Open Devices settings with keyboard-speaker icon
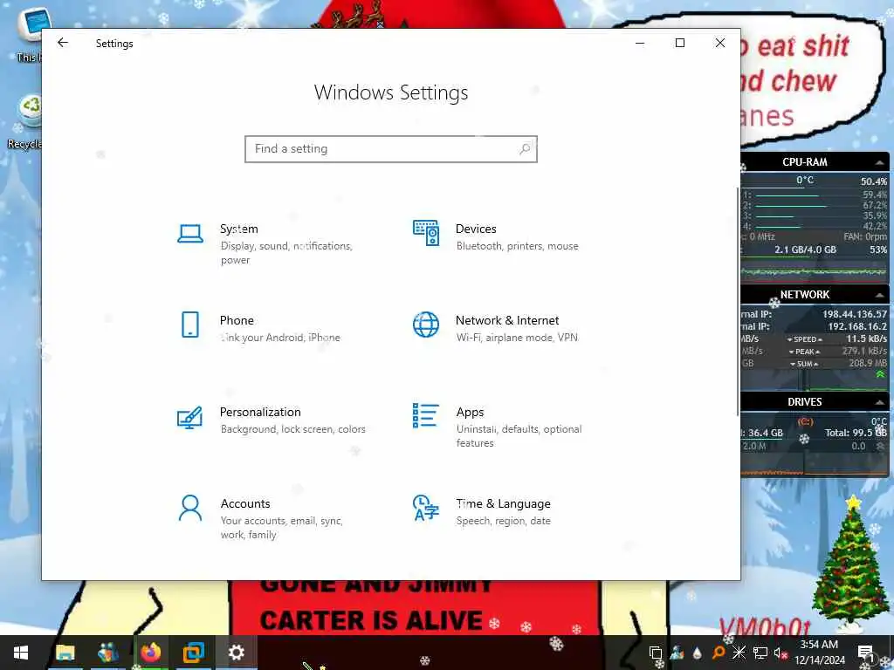Viewport: 894px width, 670px height. (426, 233)
